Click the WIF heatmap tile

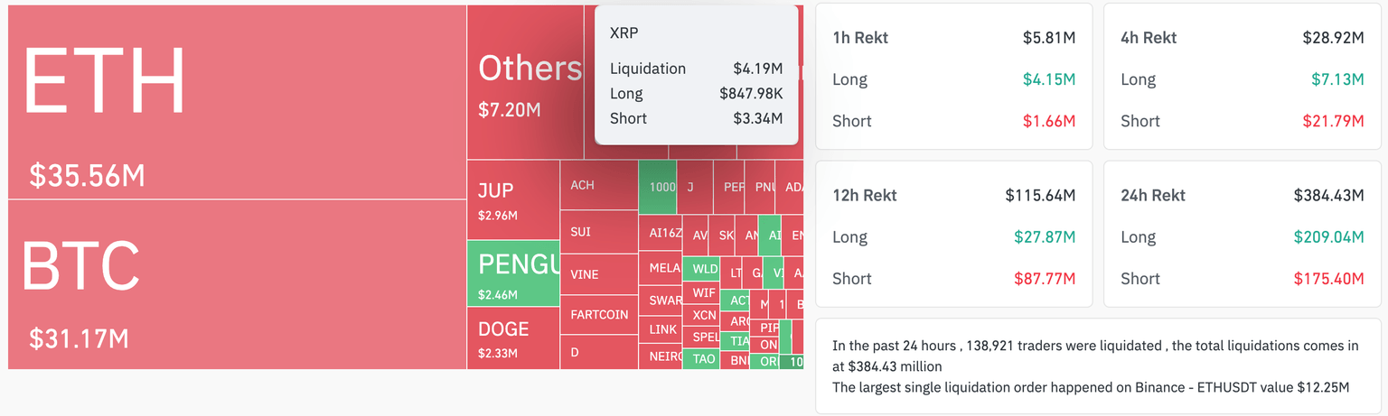[x=703, y=292]
